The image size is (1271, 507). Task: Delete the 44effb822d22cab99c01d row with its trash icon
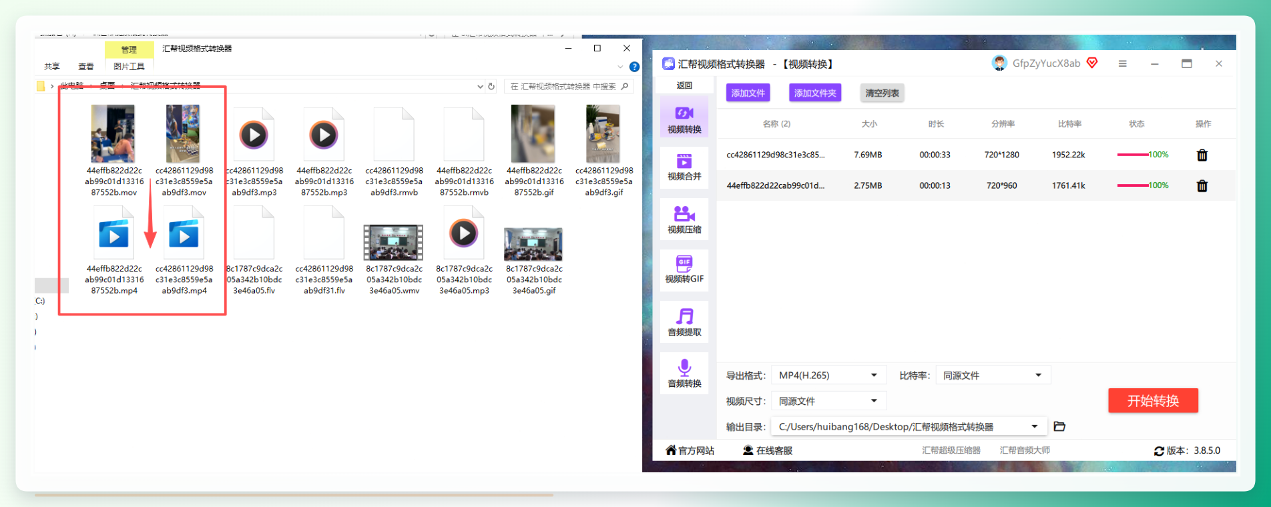pyautogui.click(x=1202, y=185)
